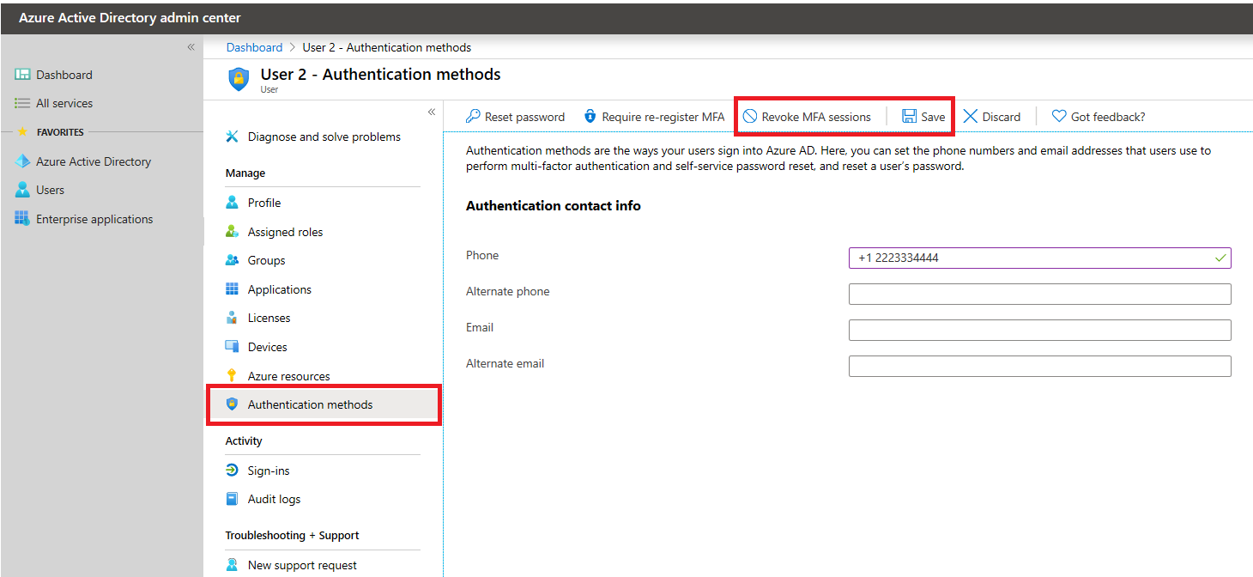Open Assigned roles menu item
1253x577 pixels.
point(285,232)
